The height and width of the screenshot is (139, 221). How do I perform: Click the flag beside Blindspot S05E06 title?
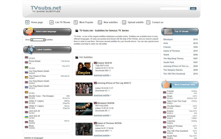point(95,103)
